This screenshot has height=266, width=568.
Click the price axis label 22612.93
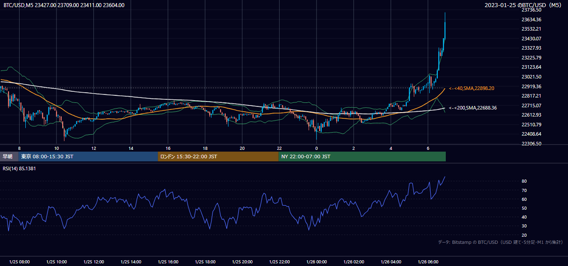pos(531,115)
